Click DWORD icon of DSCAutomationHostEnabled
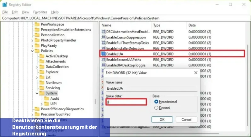The width and height of the screenshot is (251, 137). [104, 32]
